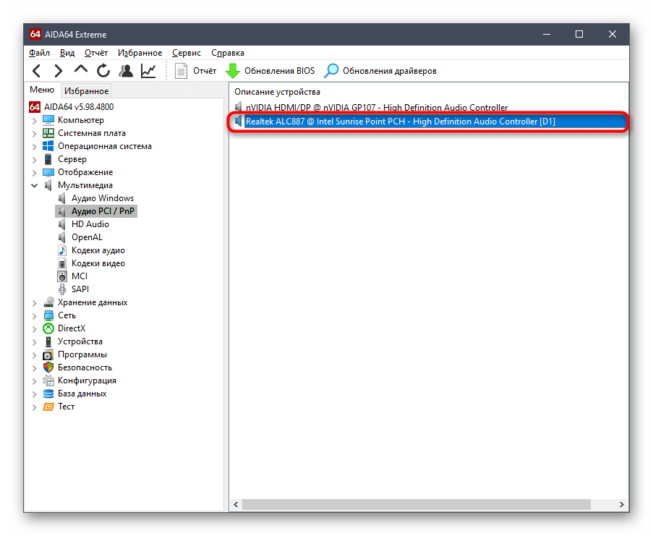This screenshot has height=536, width=653.
Task: Click Обновления драйверов toolbar button
Action: click(380, 71)
